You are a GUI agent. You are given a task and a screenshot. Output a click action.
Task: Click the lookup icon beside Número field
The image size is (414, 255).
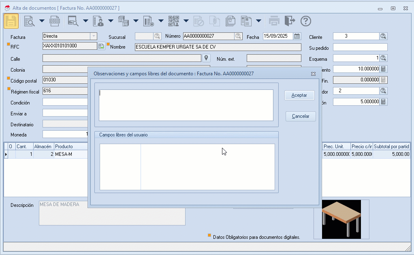click(239, 36)
